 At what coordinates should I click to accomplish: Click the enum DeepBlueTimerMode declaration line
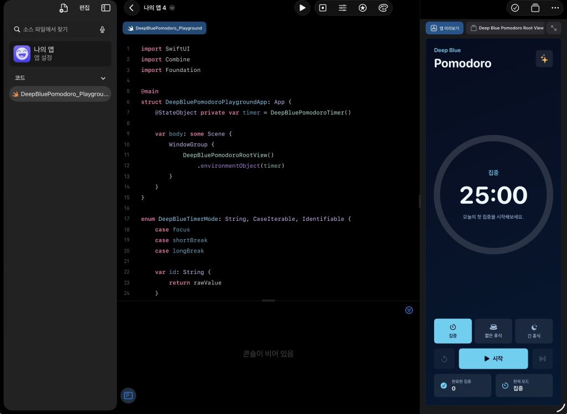point(246,219)
